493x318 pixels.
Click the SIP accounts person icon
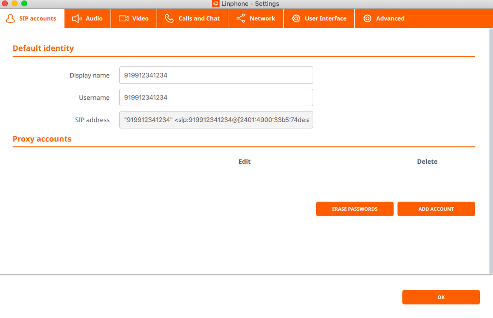tap(10, 18)
